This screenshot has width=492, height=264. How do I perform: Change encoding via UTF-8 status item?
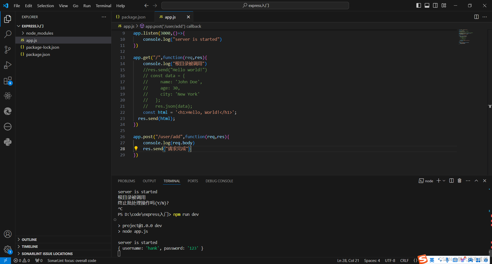390,260
